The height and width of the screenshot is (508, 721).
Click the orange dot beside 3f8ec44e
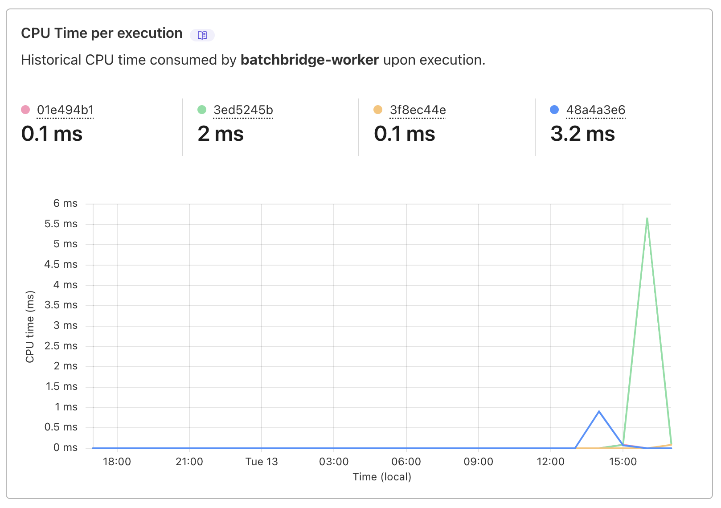pyautogui.click(x=378, y=110)
